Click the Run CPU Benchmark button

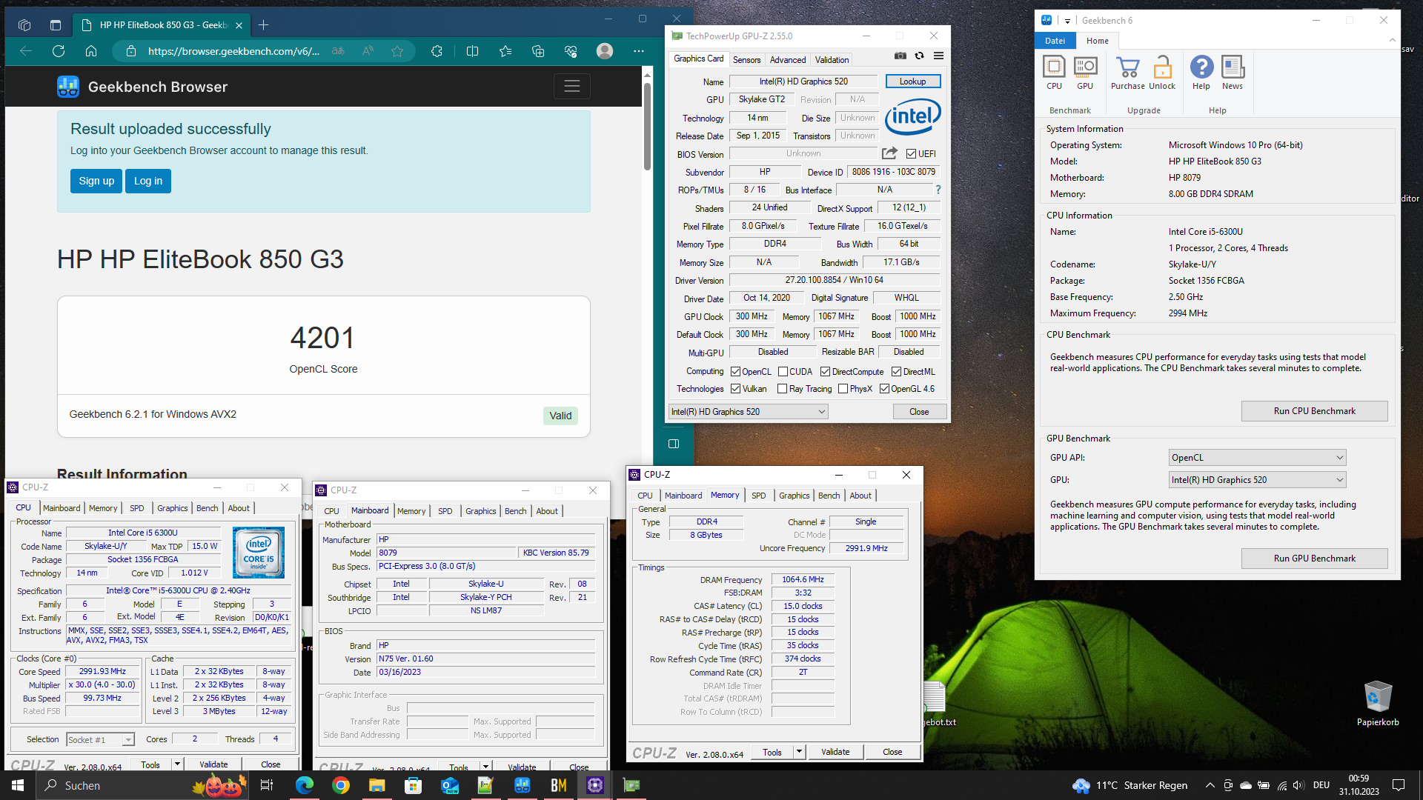point(1314,411)
